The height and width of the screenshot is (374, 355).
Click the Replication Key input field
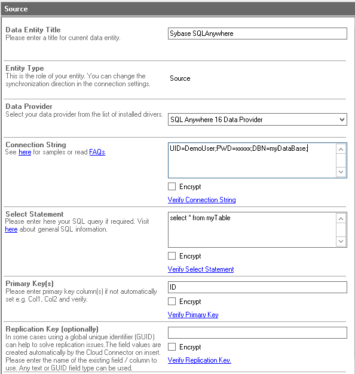[x=258, y=333]
